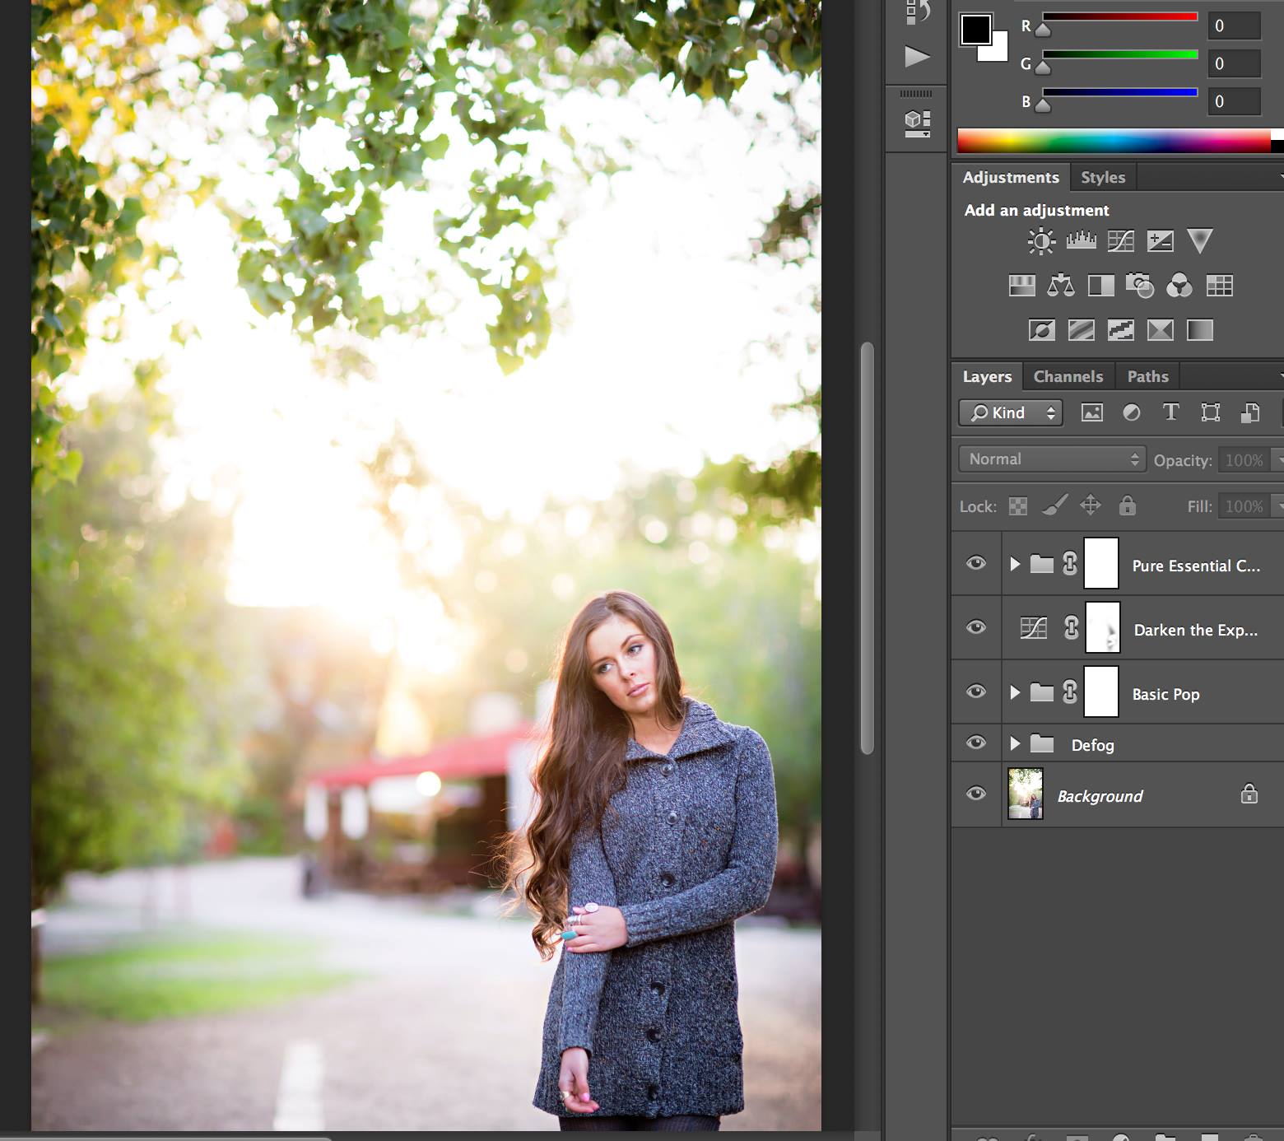
Task: Add a Levels adjustment layer
Action: coord(1081,241)
